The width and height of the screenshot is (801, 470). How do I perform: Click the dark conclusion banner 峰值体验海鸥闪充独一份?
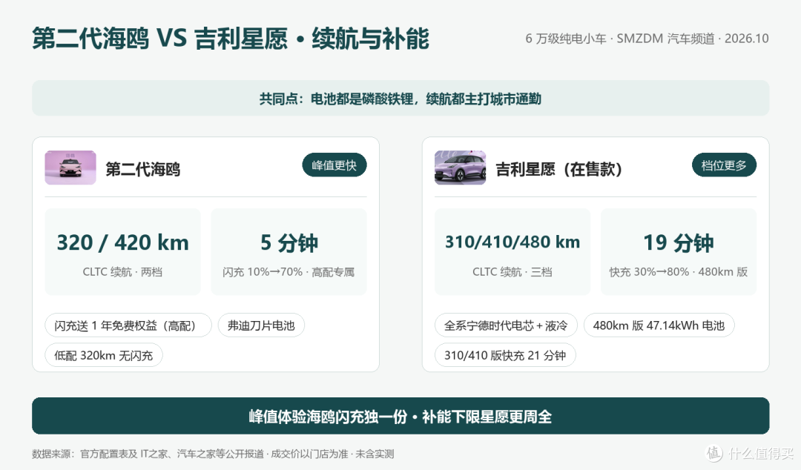pos(400,416)
